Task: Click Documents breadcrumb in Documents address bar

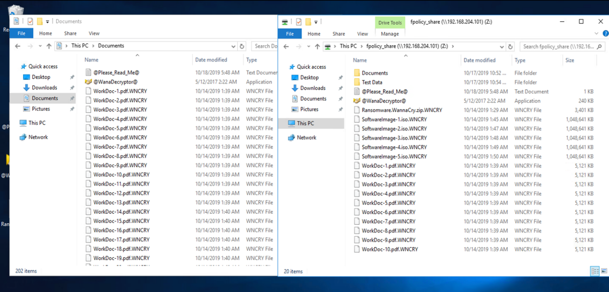Action: coord(111,46)
